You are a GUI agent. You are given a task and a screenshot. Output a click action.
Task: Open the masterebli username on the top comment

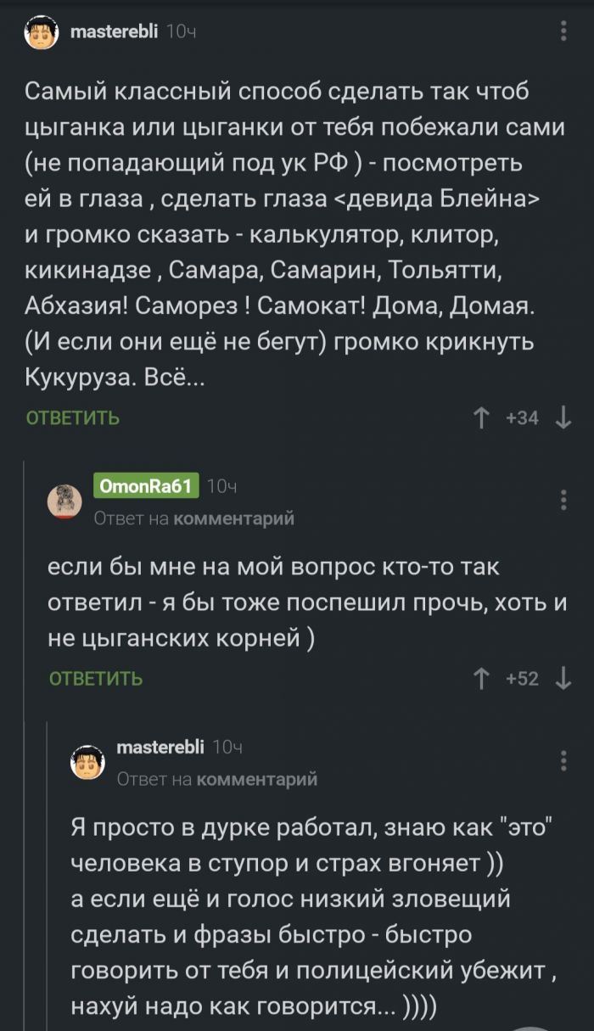(x=114, y=31)
